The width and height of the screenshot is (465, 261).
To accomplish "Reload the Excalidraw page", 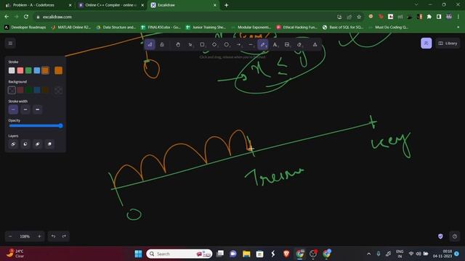I will [x=26, y=17].
